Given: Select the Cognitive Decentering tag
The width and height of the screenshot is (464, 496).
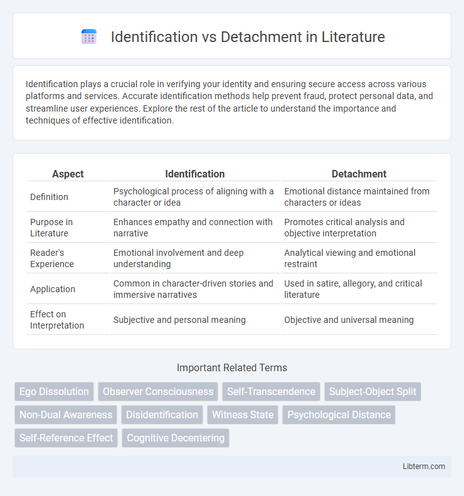Looking at the screenshot, I should point(176,438).
